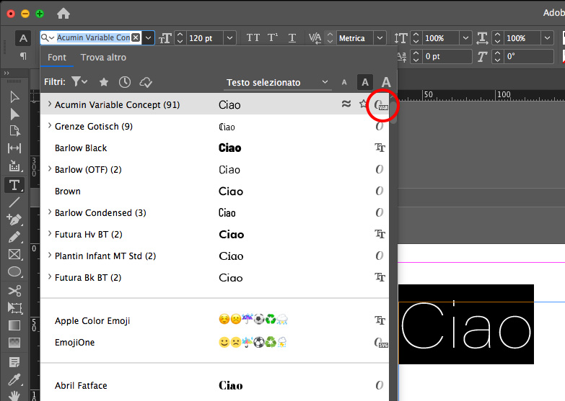The image size is (565, 401).
Task: Expand Barlow (OTF) font family
Action: (x=50, y=168)
